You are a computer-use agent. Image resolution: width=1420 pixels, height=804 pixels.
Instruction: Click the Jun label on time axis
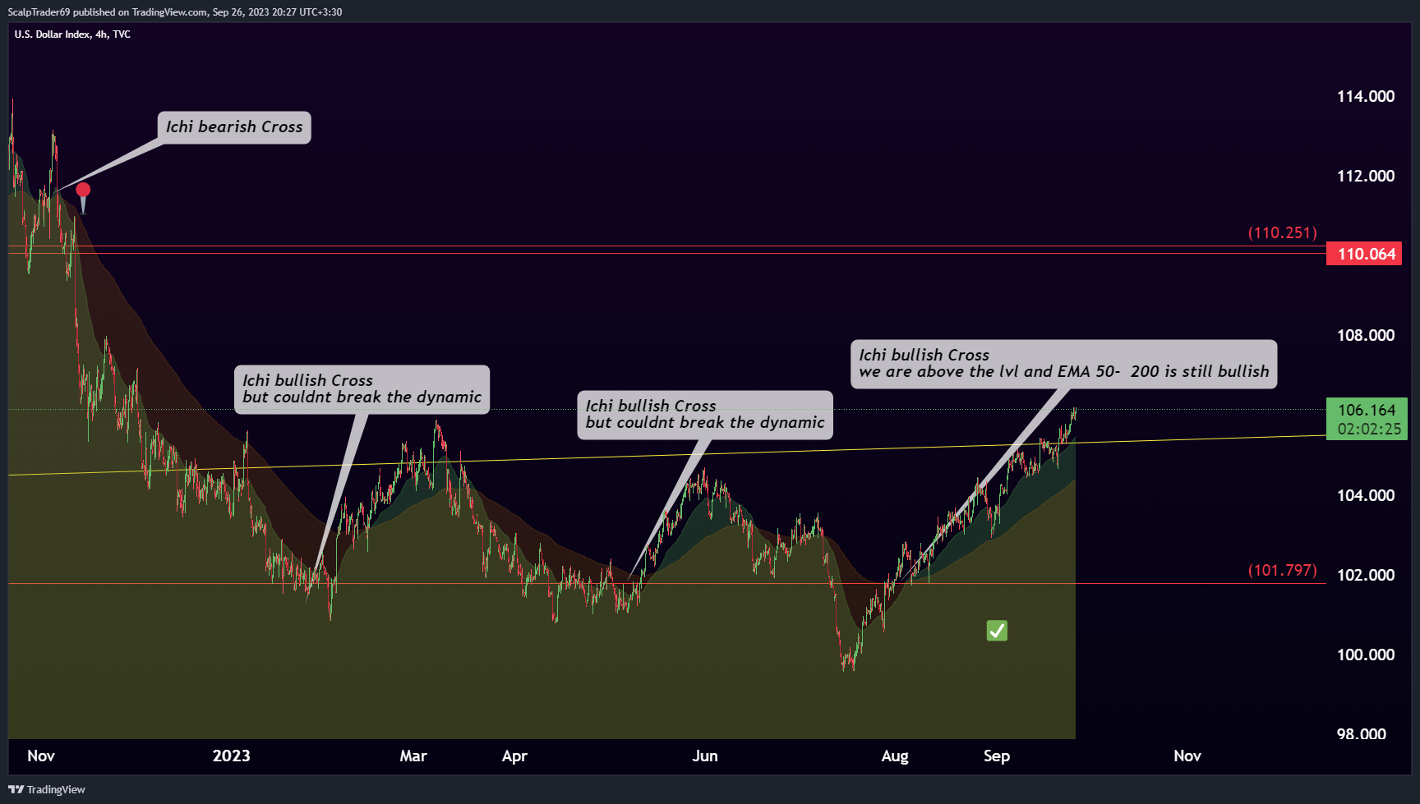[x=705, y=756]
